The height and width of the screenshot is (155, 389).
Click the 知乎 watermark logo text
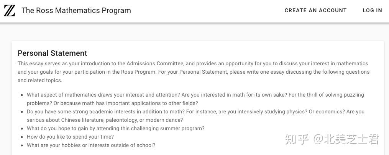click(297, 139)
